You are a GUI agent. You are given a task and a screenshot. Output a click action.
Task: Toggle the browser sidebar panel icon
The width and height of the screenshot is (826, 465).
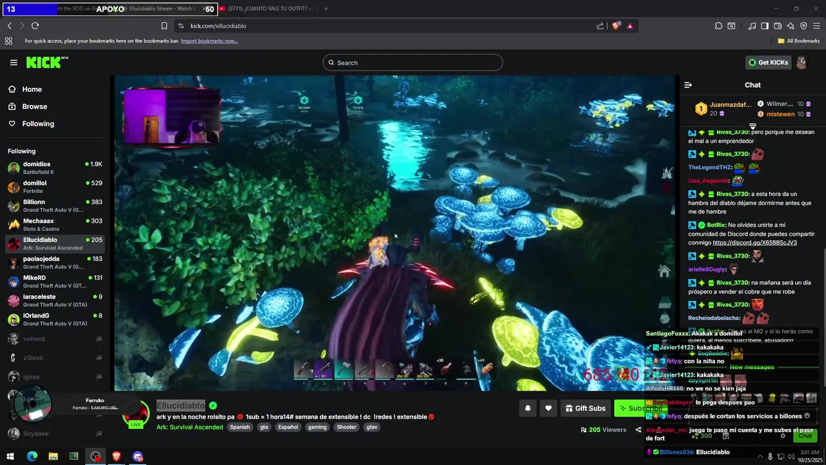click(x=765, y=26)
